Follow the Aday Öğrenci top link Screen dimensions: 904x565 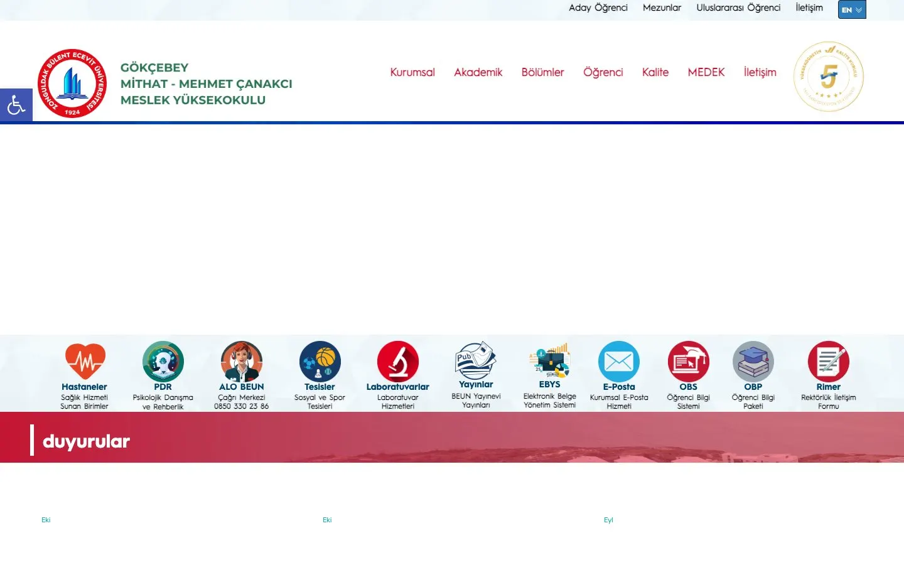598,8
